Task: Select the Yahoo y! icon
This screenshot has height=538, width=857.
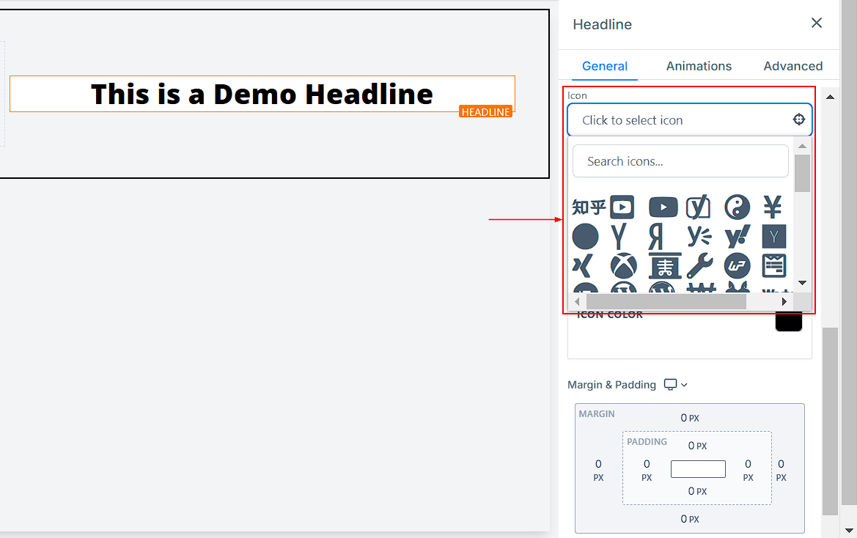Action: coord(738,237)
